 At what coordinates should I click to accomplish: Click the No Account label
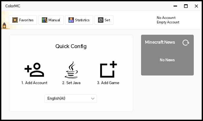(x=166, y=18)
